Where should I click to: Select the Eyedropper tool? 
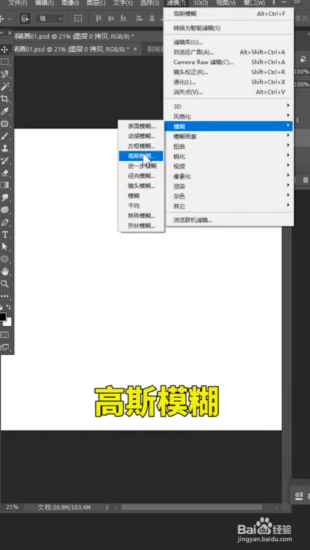click(5, 112)
